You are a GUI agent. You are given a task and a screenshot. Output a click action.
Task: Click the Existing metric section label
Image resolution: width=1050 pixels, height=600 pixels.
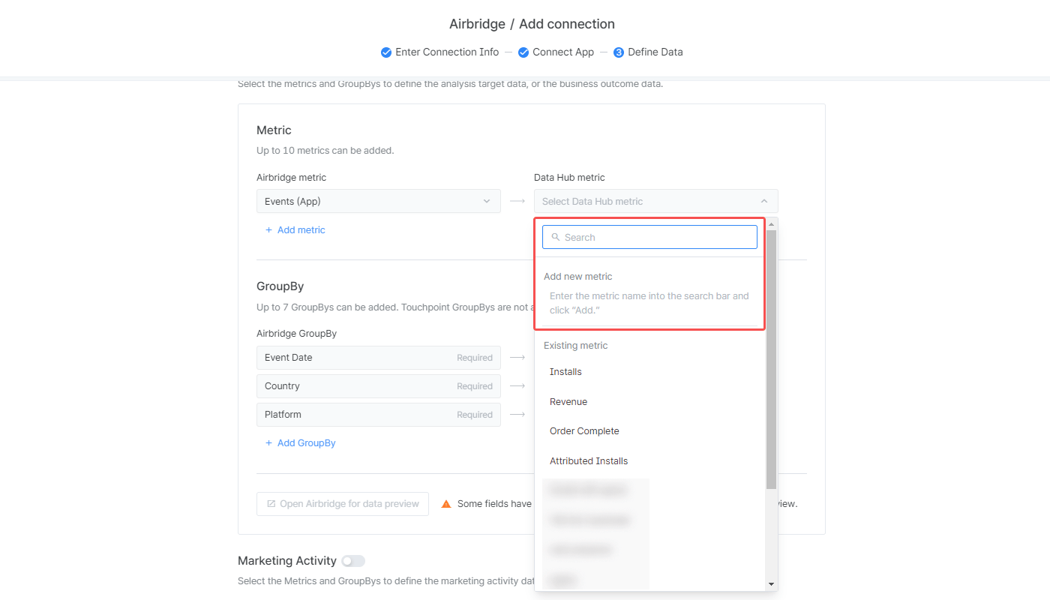coord(576,346)
